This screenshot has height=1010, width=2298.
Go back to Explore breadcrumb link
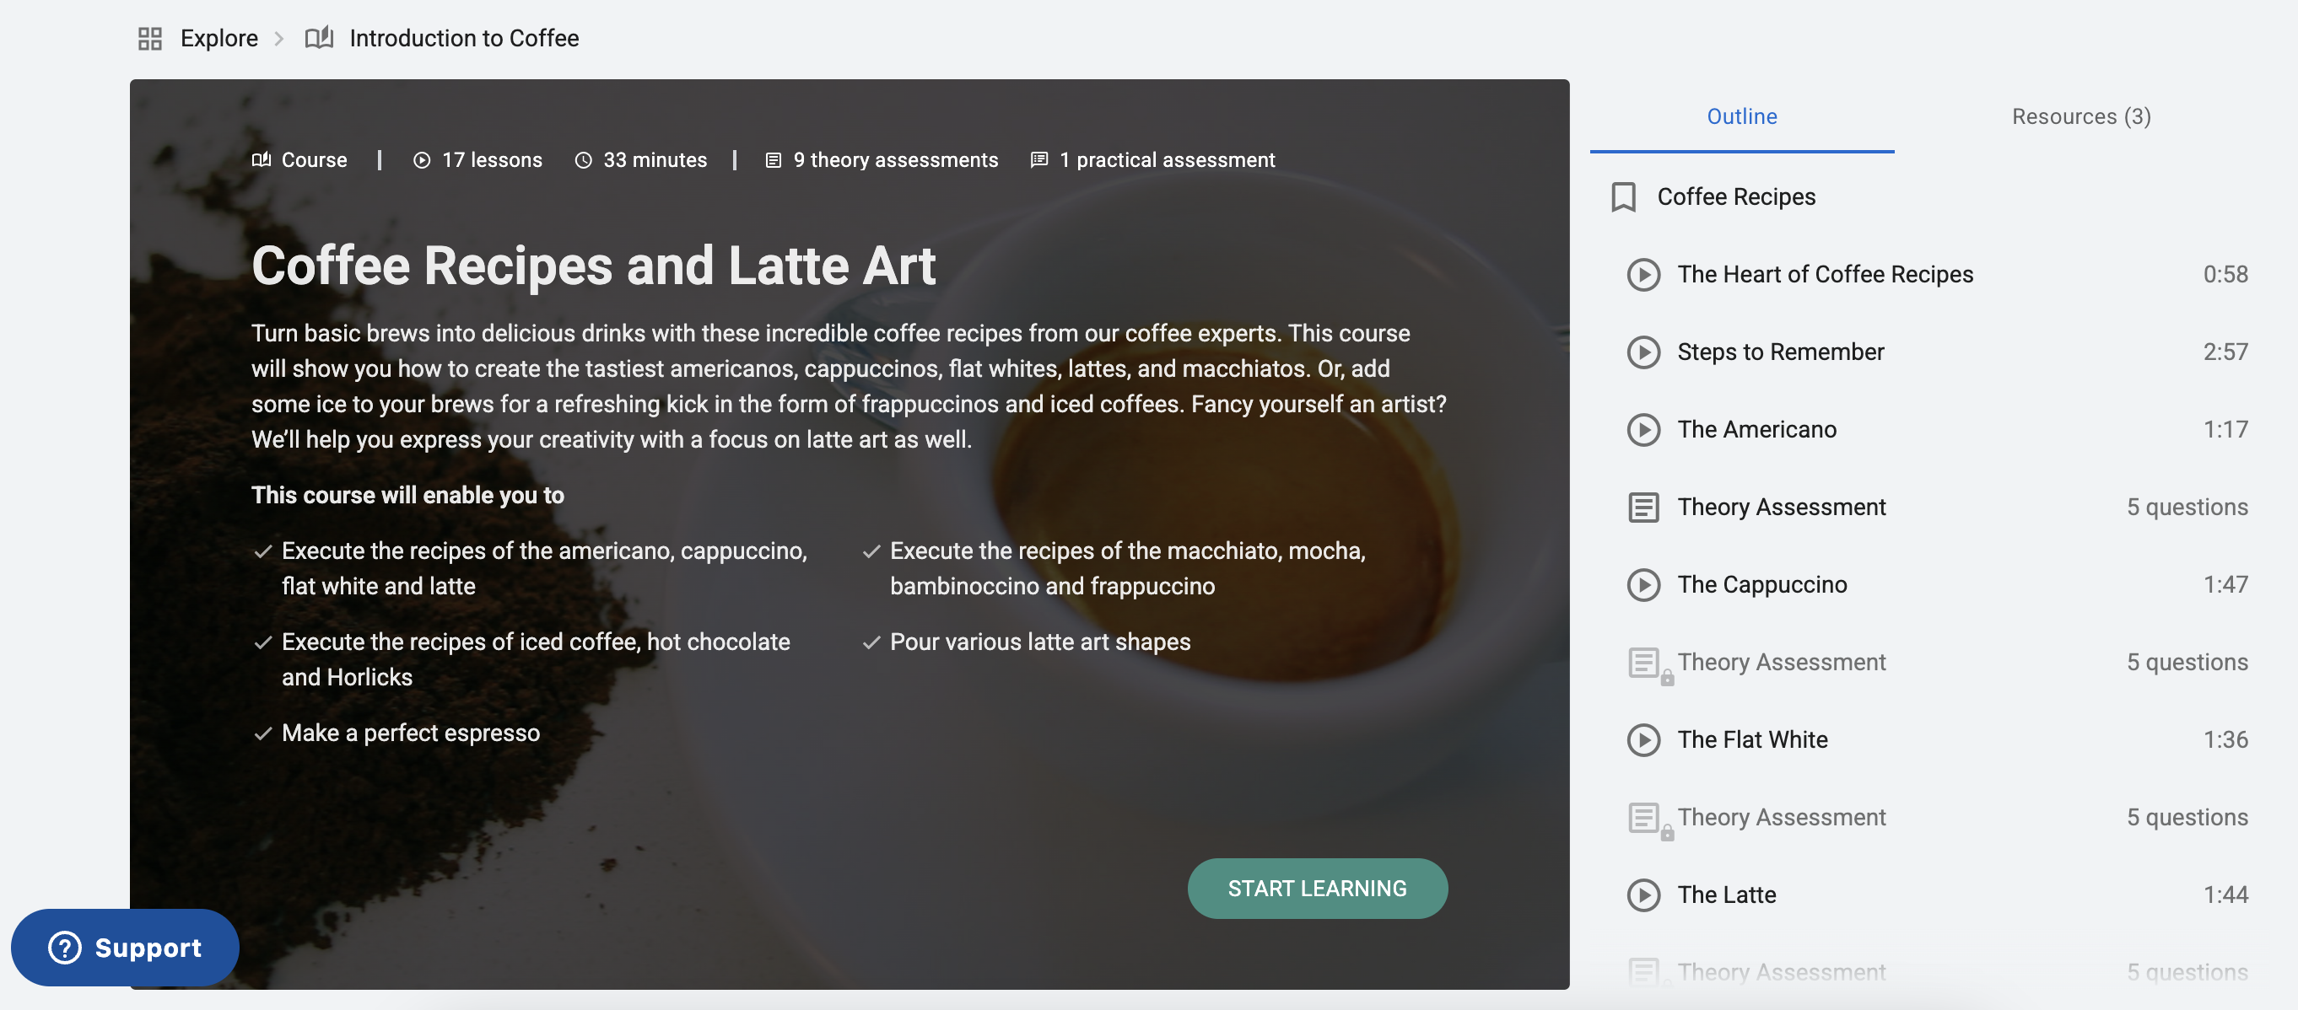(x=218, y=38)
